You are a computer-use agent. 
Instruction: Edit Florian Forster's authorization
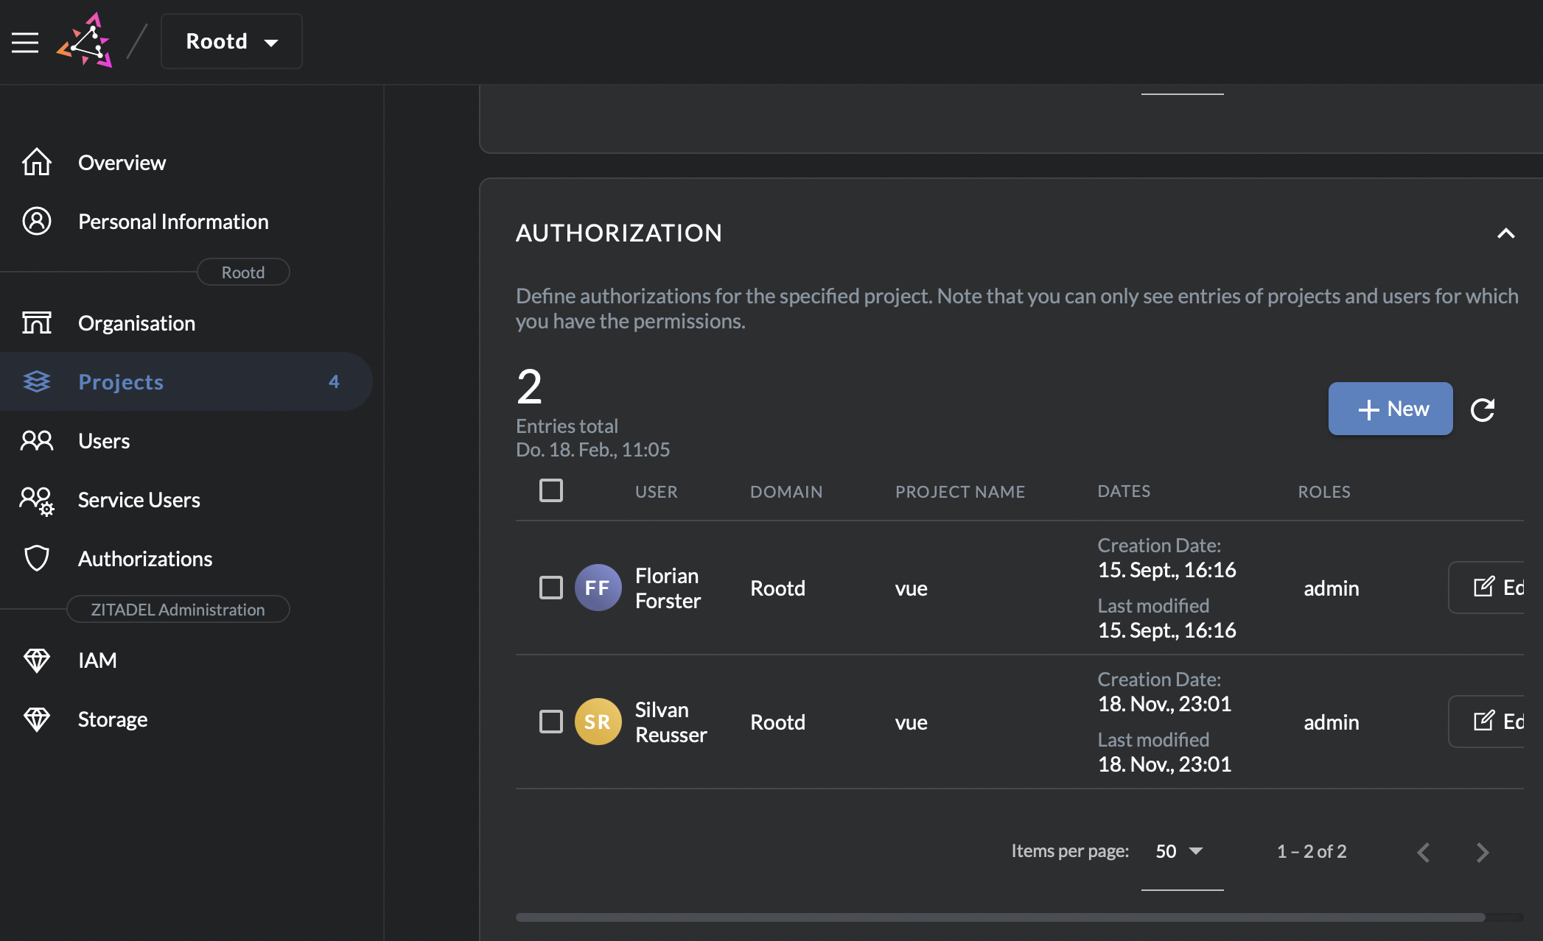coord(1487,588)
